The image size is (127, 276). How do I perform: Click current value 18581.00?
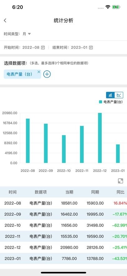[69, 203]
